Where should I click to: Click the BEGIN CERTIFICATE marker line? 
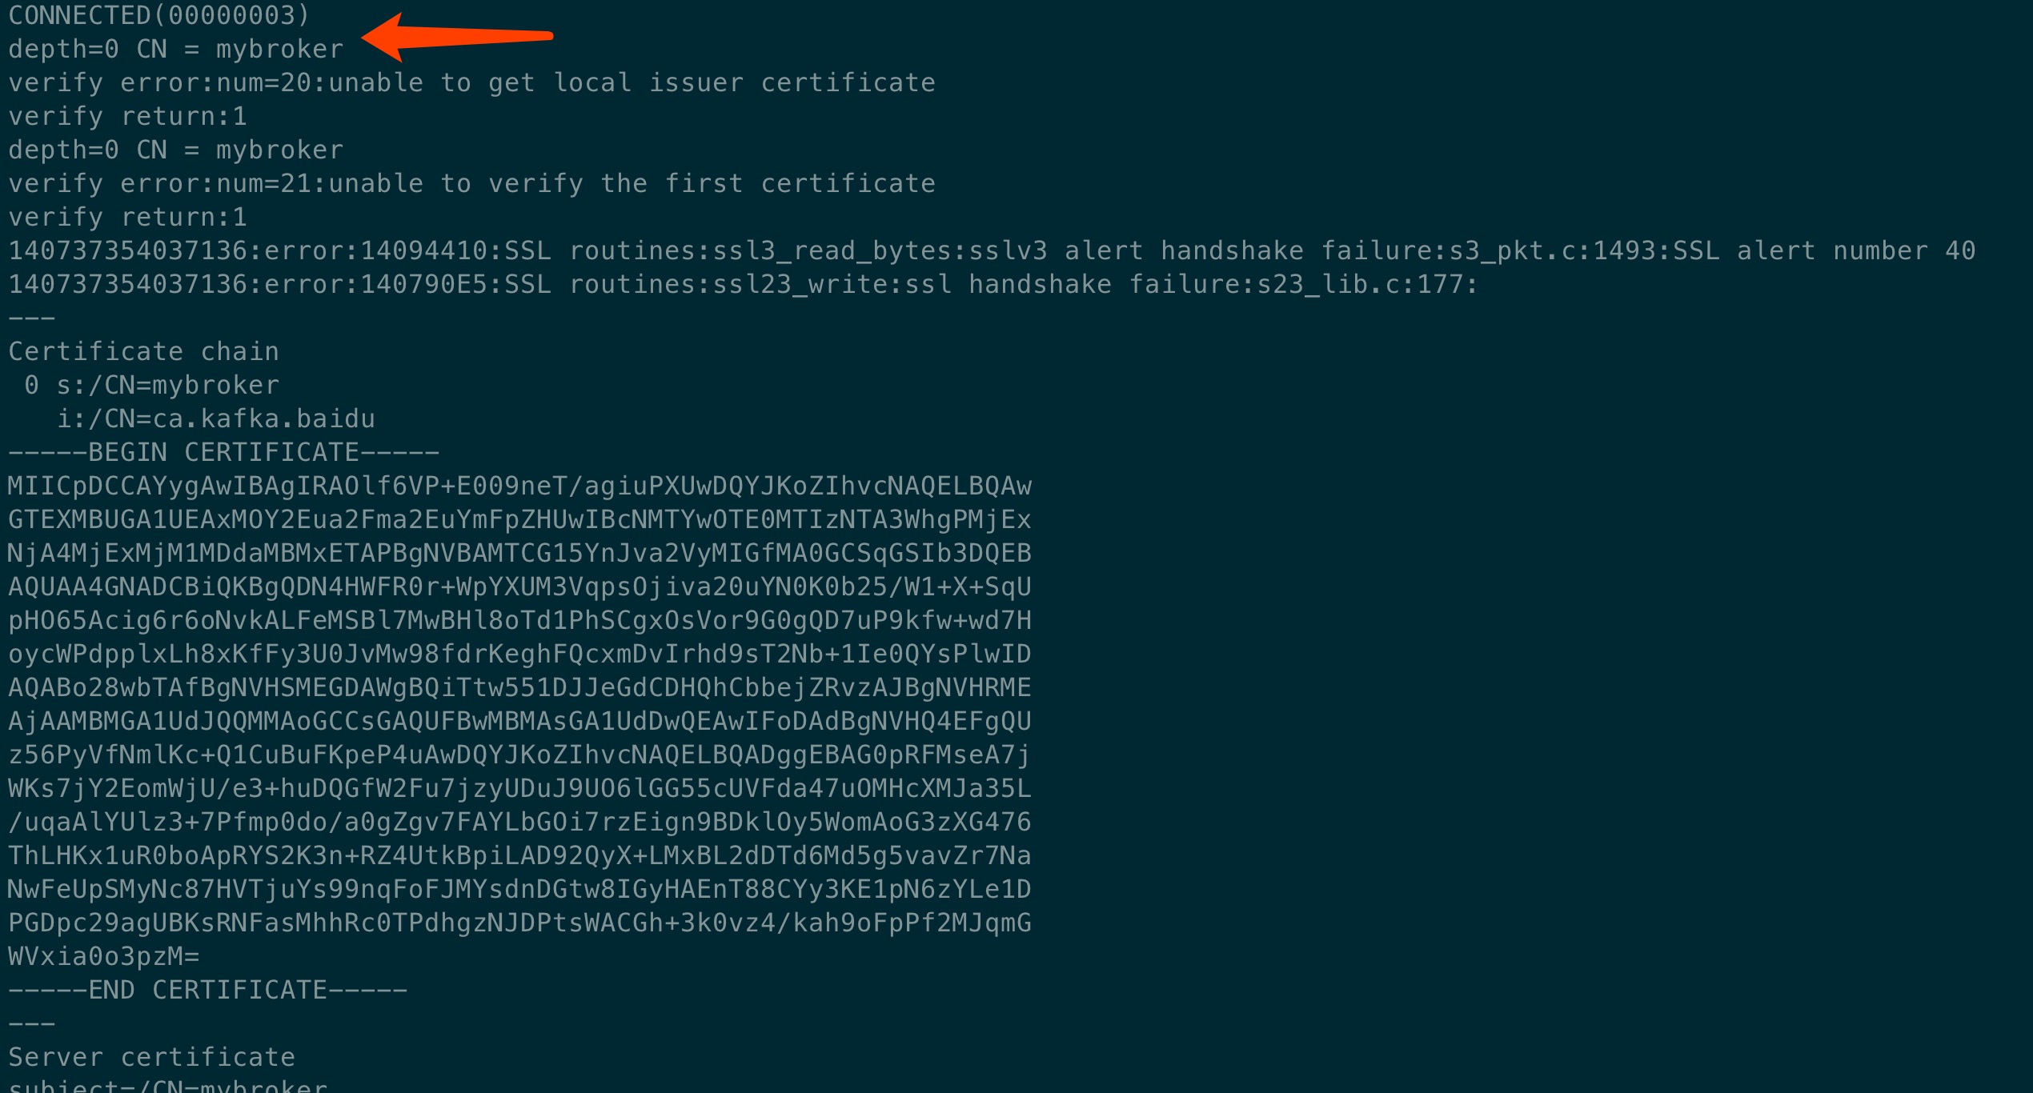click(x=223, y=453)
